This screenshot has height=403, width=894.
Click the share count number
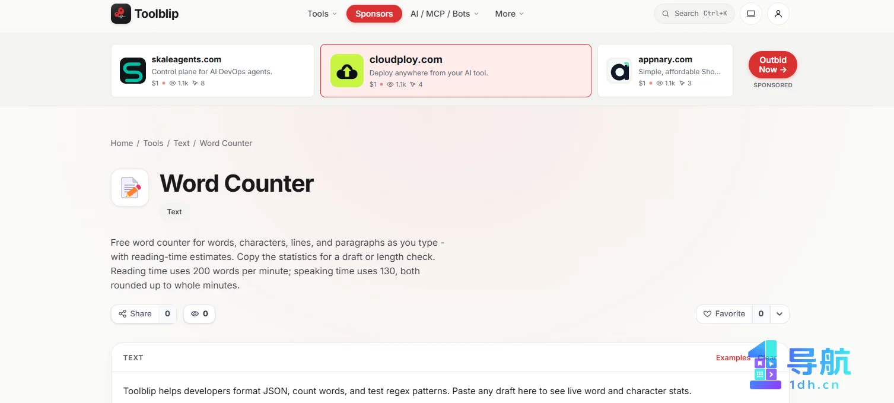[x=167, y=314]
